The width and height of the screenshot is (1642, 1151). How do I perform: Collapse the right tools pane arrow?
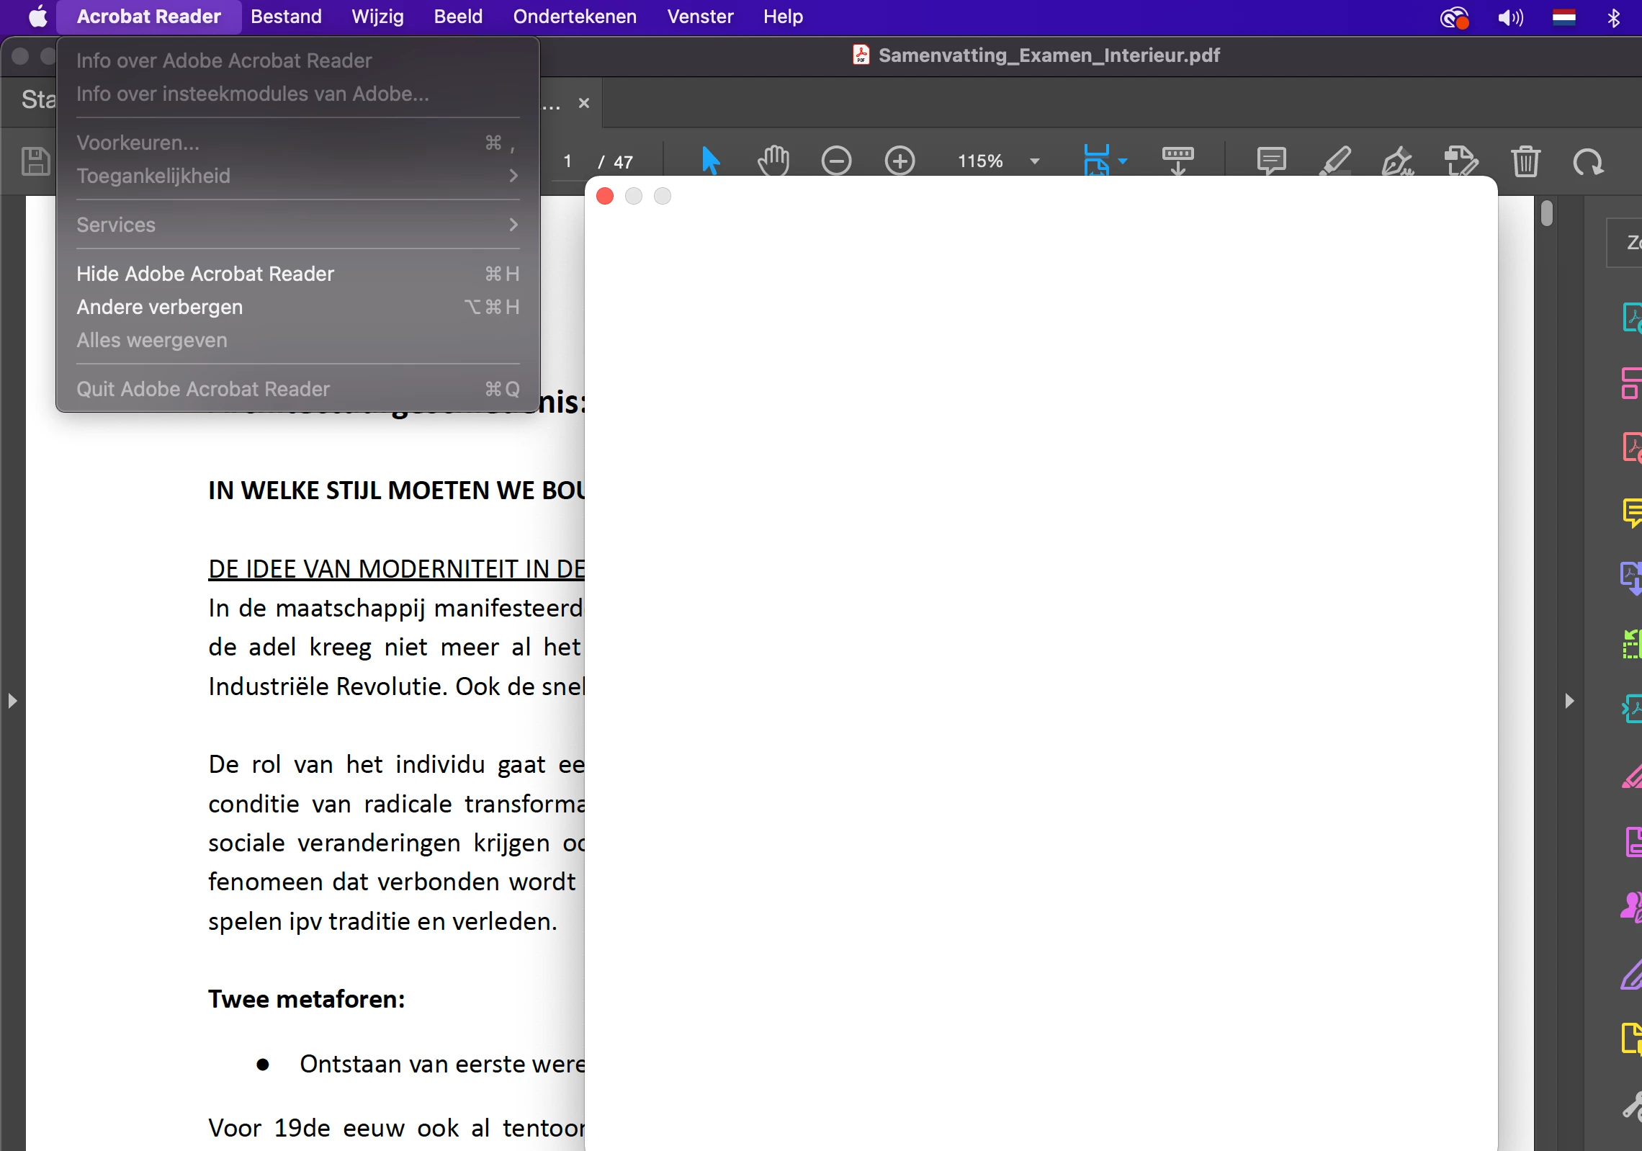pyautogui.click(x=1569, y=701)
